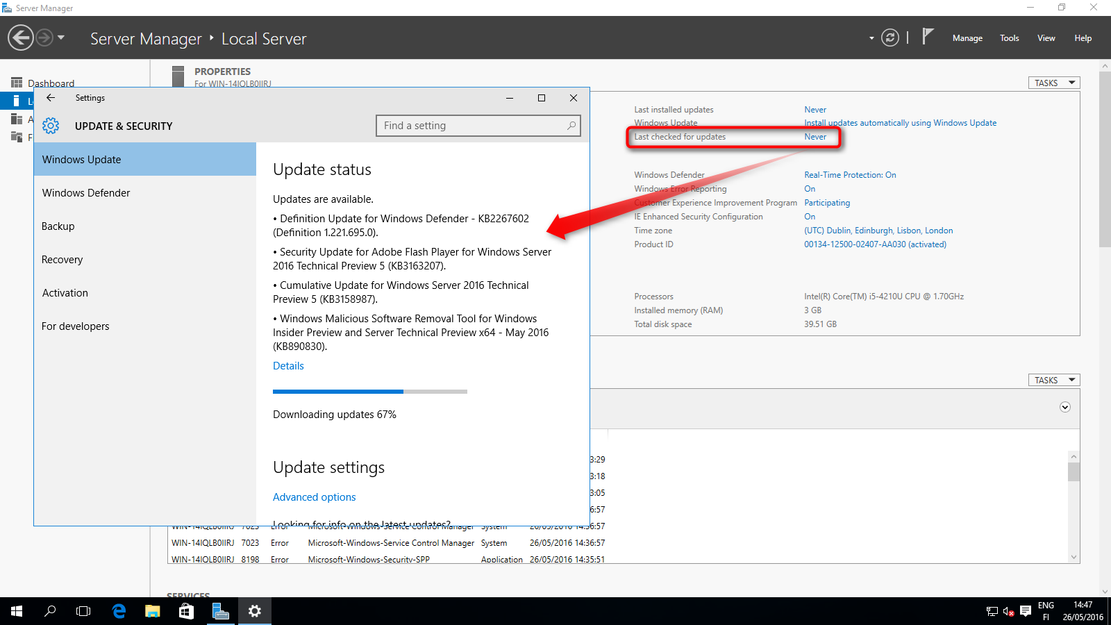The image size is (1111, 625).
Task: Open navigation history dropdown arrow
Action: click(61, 37)
